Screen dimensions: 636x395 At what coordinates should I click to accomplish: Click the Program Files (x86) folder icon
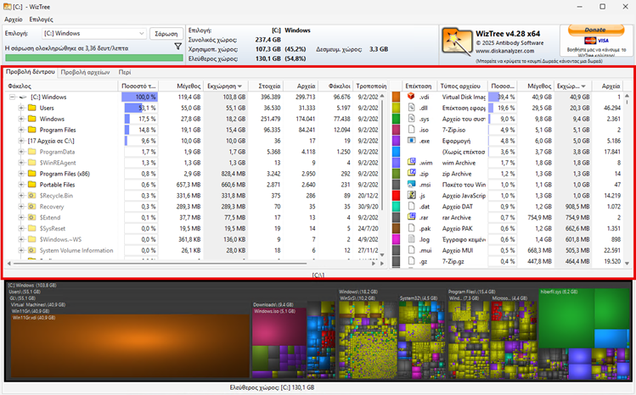32,173
